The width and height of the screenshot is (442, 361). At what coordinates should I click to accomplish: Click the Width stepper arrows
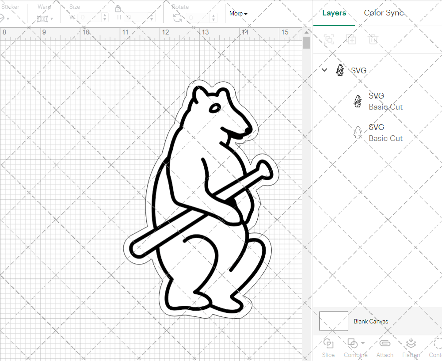tap(105, 18)
